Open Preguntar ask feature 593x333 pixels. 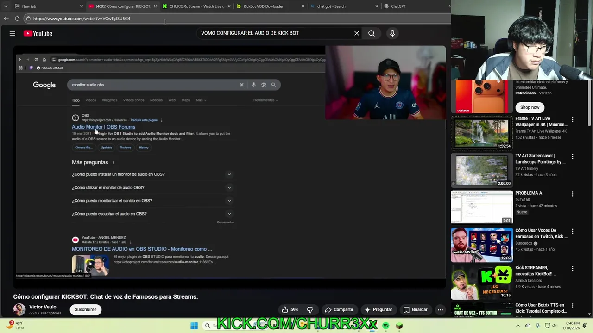pyautogui.click(x=379, y=309)
